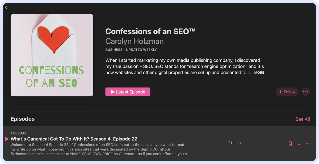Click the podcast title Confessions of an SEO™
The height and width of the screenshot is (164, 319).
click(150, 32)
